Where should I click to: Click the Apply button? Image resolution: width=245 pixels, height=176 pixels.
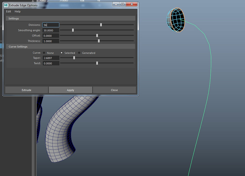[x=70, y=90]
